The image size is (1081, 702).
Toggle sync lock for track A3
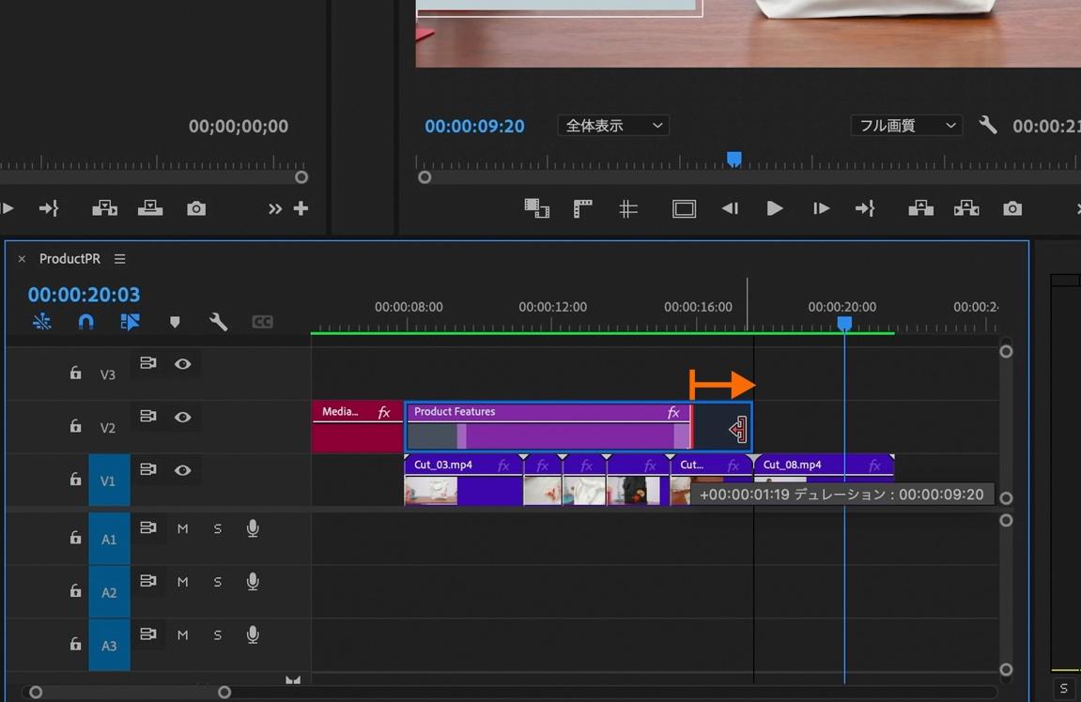(148, 633)
